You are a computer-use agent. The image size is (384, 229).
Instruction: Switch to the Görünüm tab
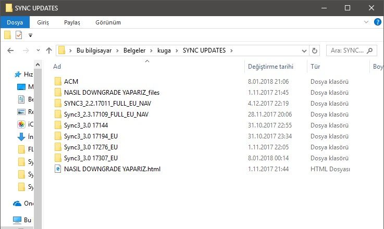click(108, 22)
